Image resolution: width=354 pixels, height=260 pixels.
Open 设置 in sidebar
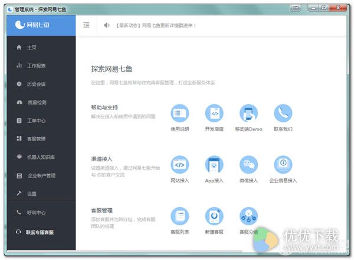[41, 194]
